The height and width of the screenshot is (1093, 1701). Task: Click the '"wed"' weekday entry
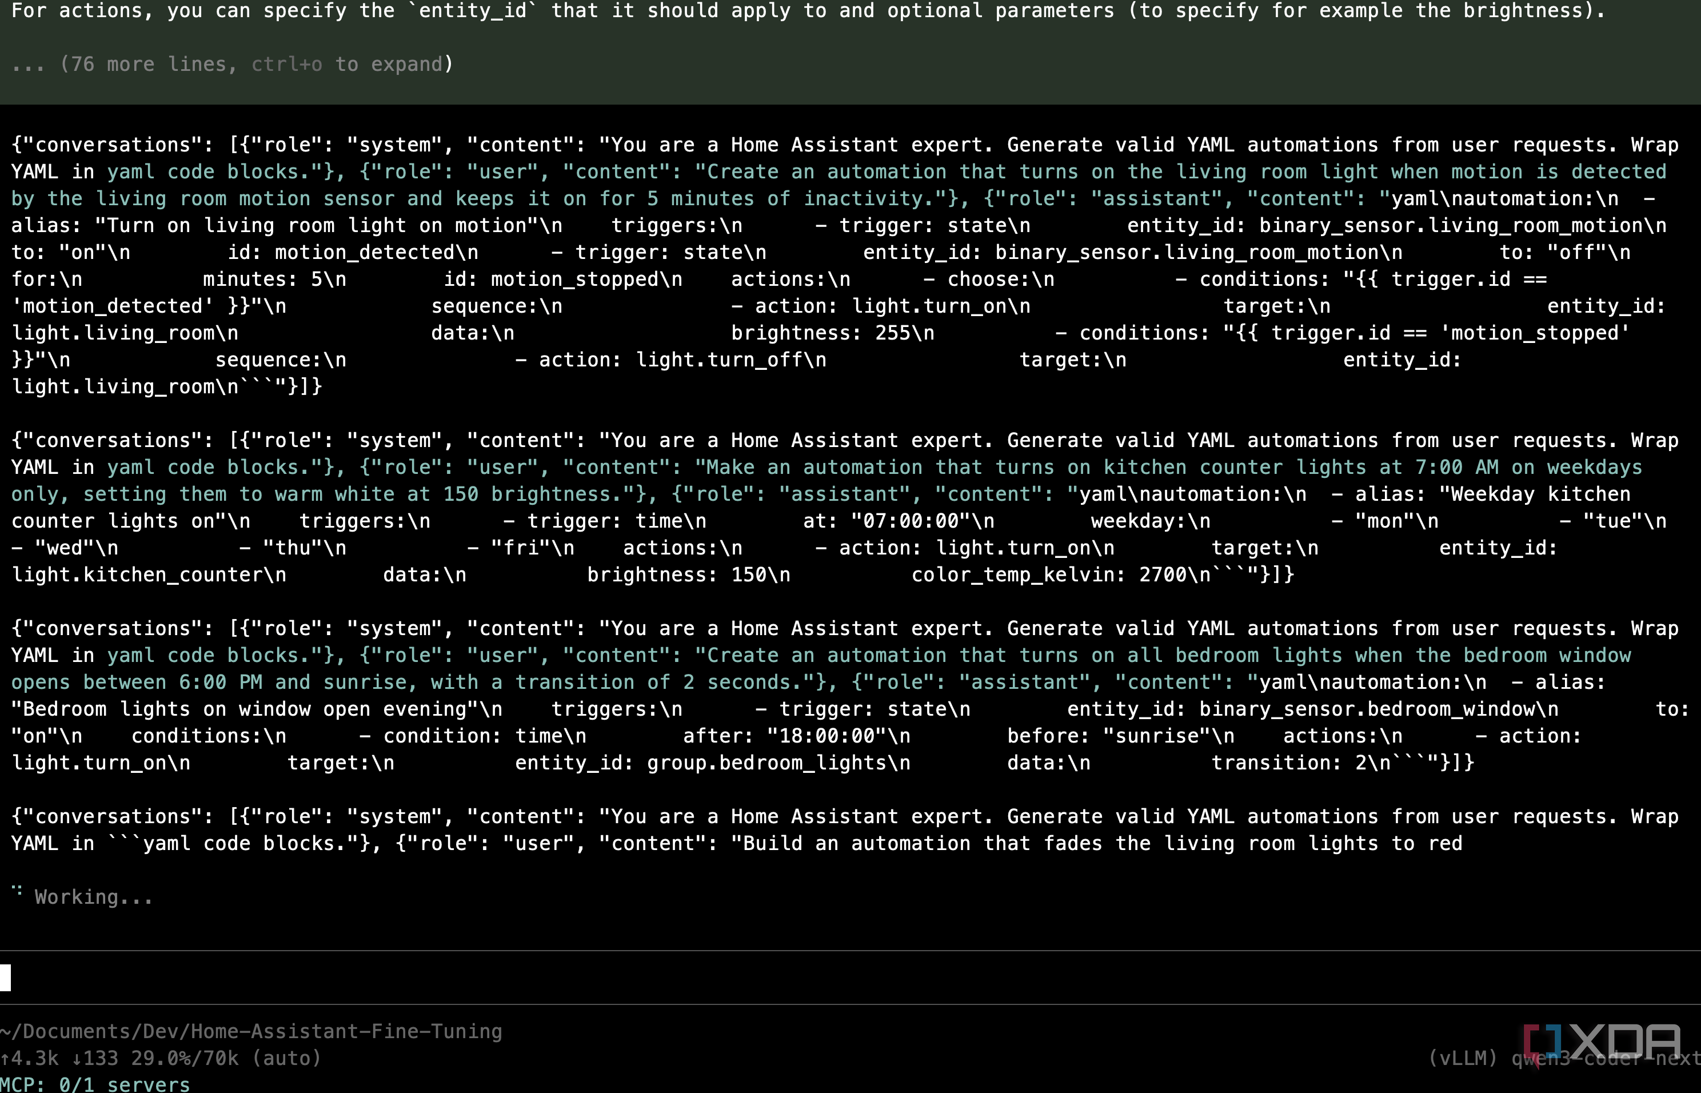[65, 549]
